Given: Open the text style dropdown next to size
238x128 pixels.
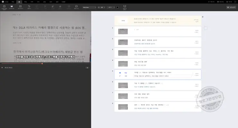Looking at the screenshot, I should (111, 7).
